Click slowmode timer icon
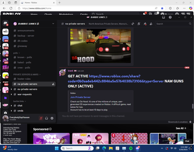The width and height of the screenshot is (194, 152). 191,122
